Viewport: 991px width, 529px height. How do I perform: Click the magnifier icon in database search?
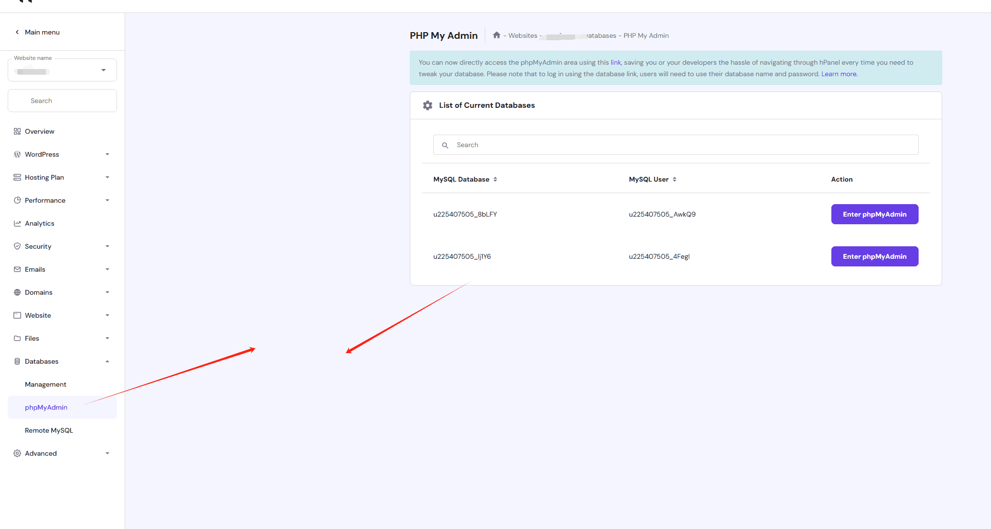click(x=445, y=145)
